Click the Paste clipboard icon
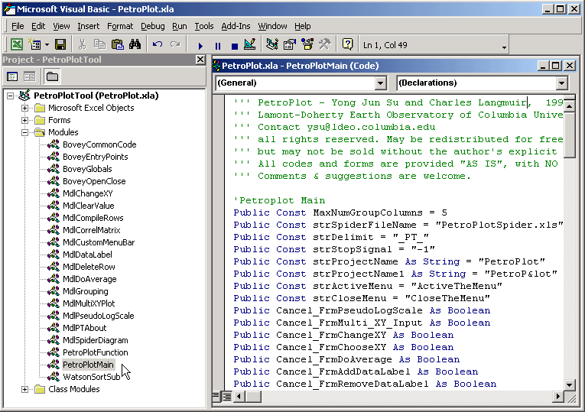585x412 pixels. click(x=118, y=45)
